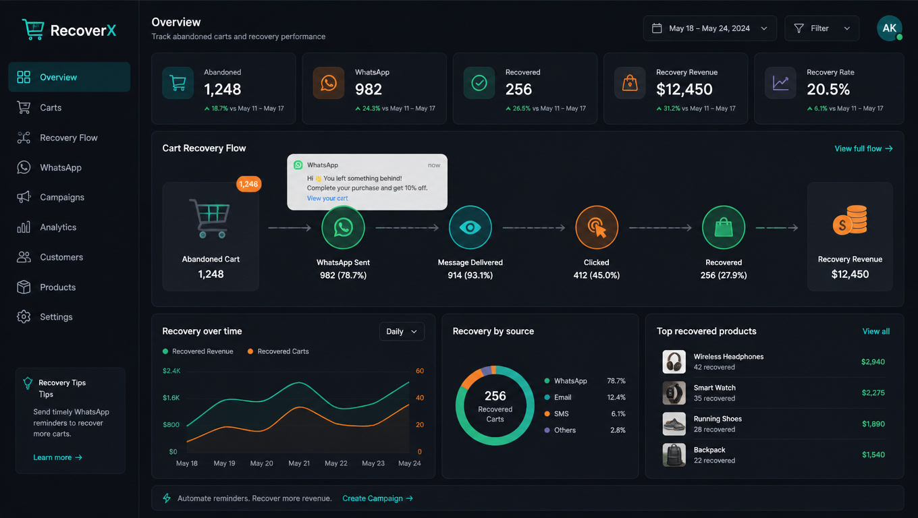This screenshot has width=918, height=518.
Task: Toggle the Others source legend entry
Action: (585, 430)
